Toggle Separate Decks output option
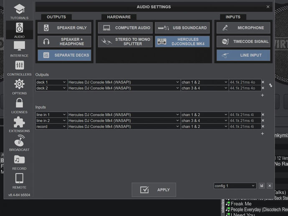 (64, 55)
